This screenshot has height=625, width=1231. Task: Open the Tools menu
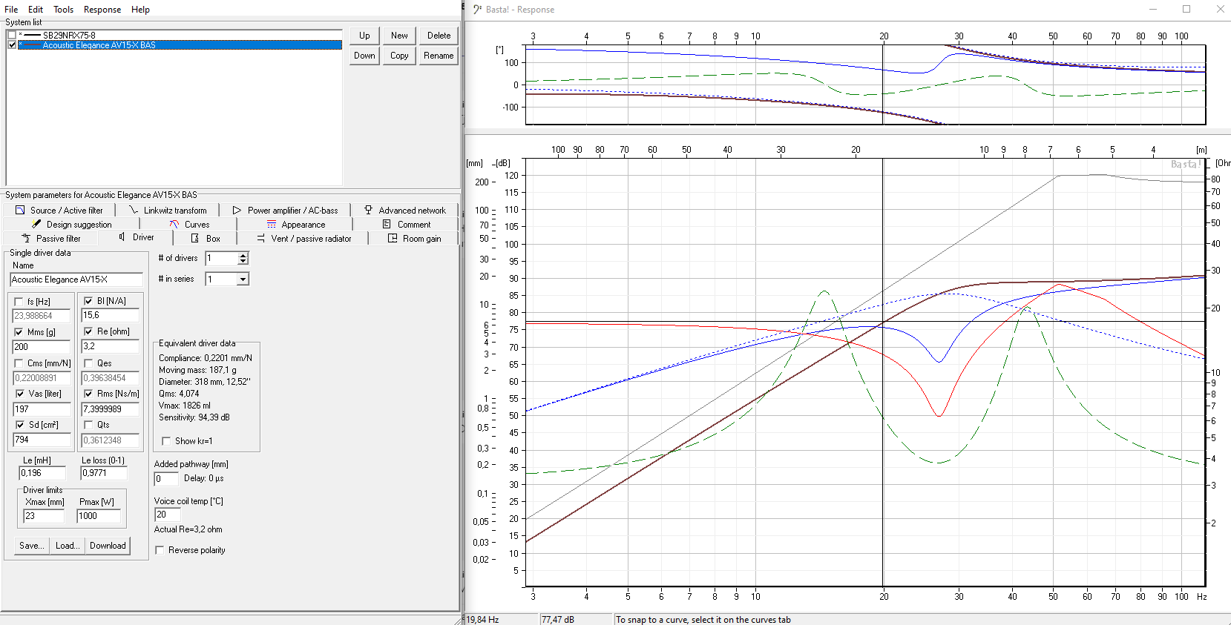63,10
